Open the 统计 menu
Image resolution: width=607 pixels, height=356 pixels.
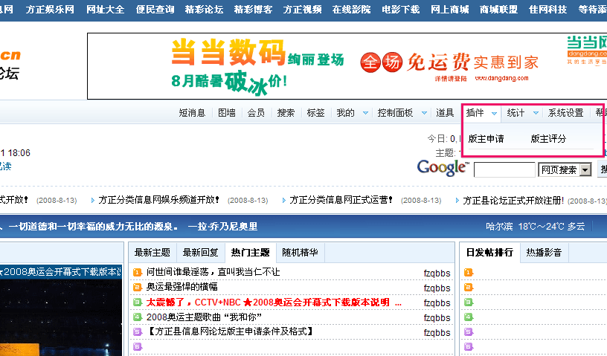[516, 113]
